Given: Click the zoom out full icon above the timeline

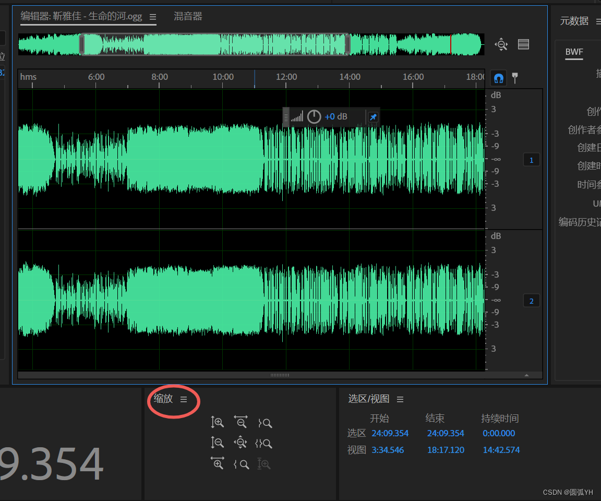Looking at the screenshot, I should pyautogui.click(x=501, y=44).
